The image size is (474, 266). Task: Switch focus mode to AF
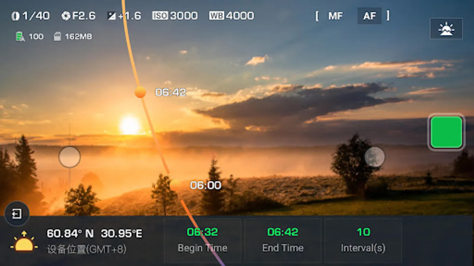[x=369, y=16]
